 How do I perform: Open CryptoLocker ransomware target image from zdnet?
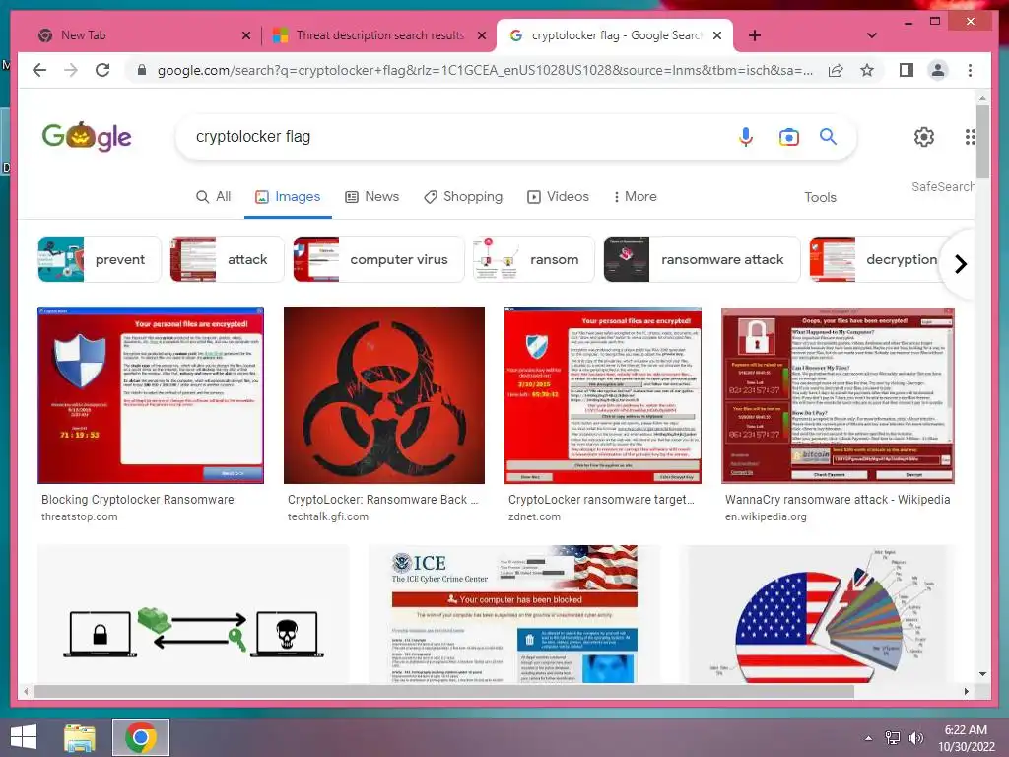pos(603,395)
